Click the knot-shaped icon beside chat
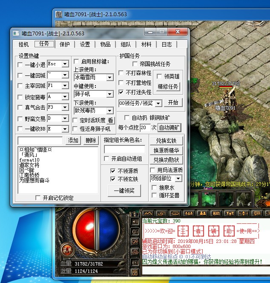The height and width of the screenshot is (283, 270). (135, 251)
